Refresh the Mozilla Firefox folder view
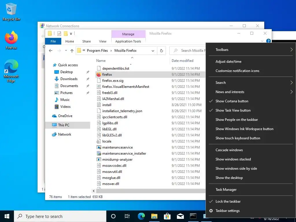This screenshot has width=296, height=222. (x=161, y=51)
